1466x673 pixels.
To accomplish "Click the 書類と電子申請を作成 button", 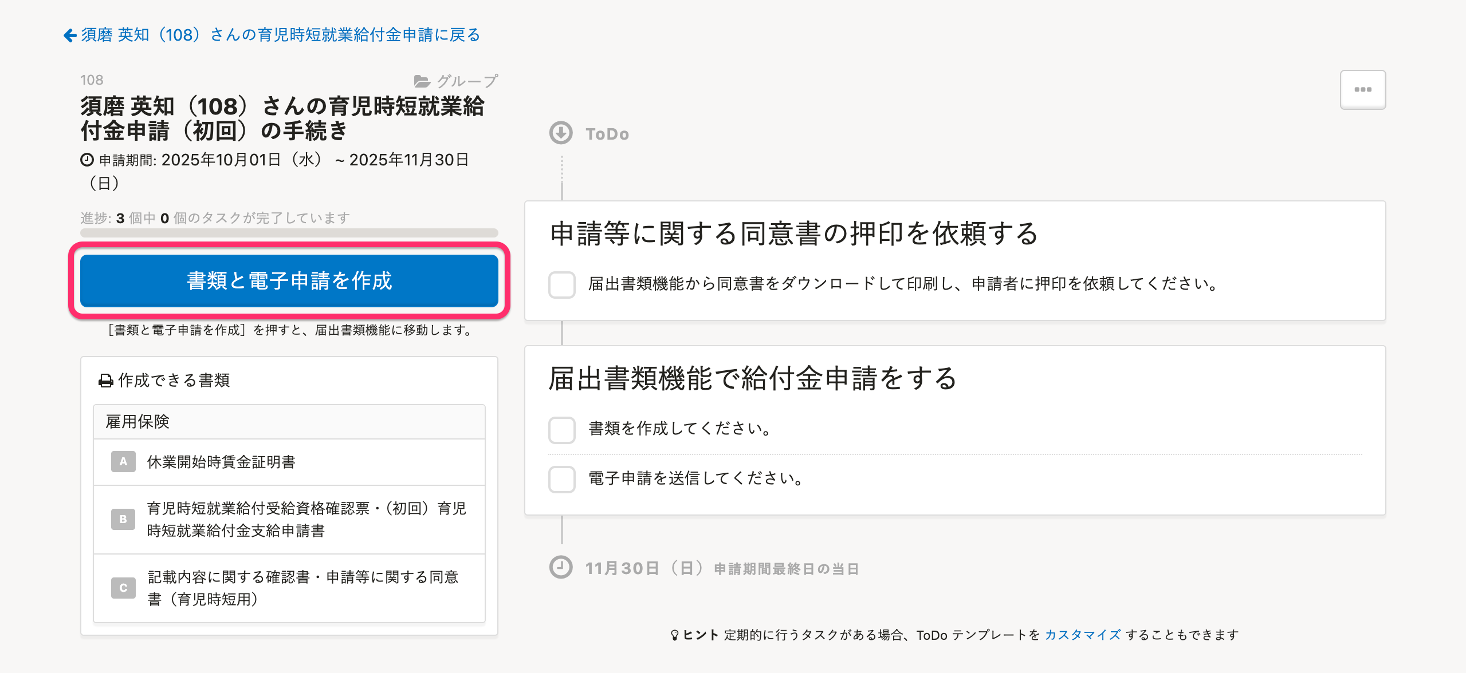I will [x=289, y=281].
